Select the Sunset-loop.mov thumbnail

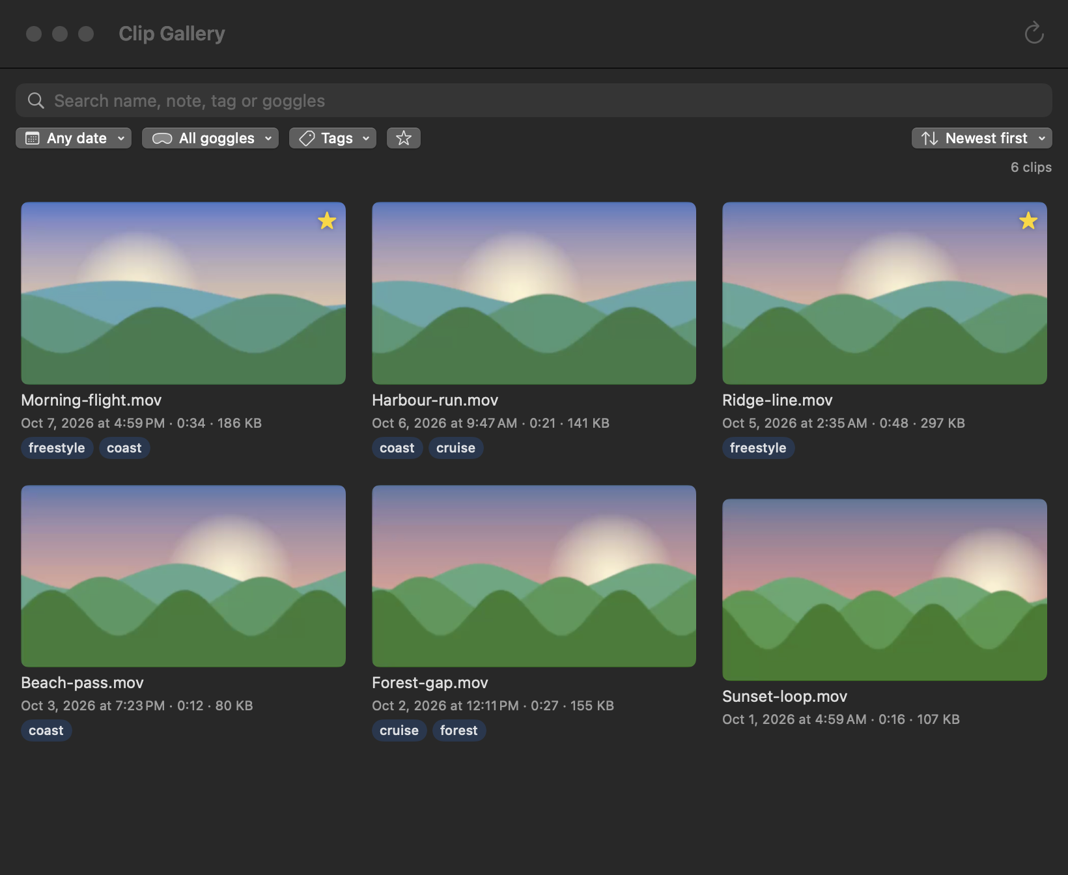[884, 590]
